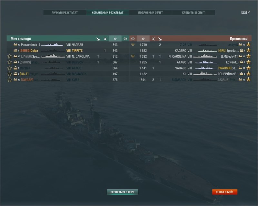258x206 pixels.
Task: Sort opponents by experience star column
Action: (143, 39)
